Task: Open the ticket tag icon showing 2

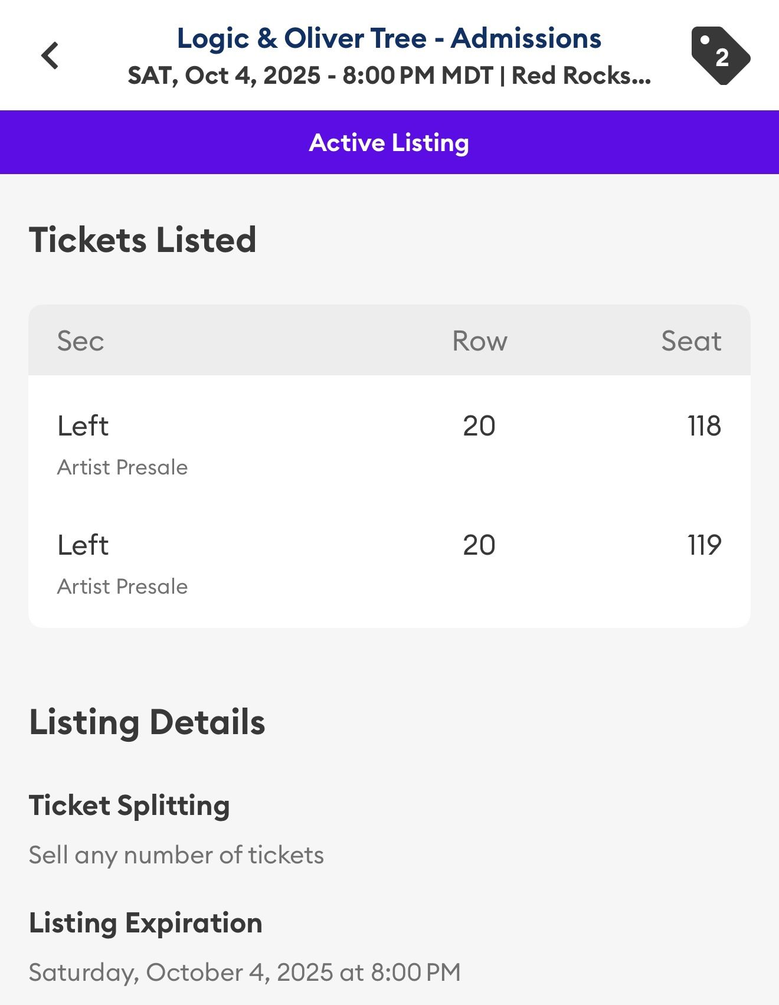Action: [720, 56]
